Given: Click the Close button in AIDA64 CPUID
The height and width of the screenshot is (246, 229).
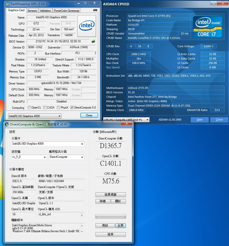Looking at the screenshot, I should coord(219,120).
